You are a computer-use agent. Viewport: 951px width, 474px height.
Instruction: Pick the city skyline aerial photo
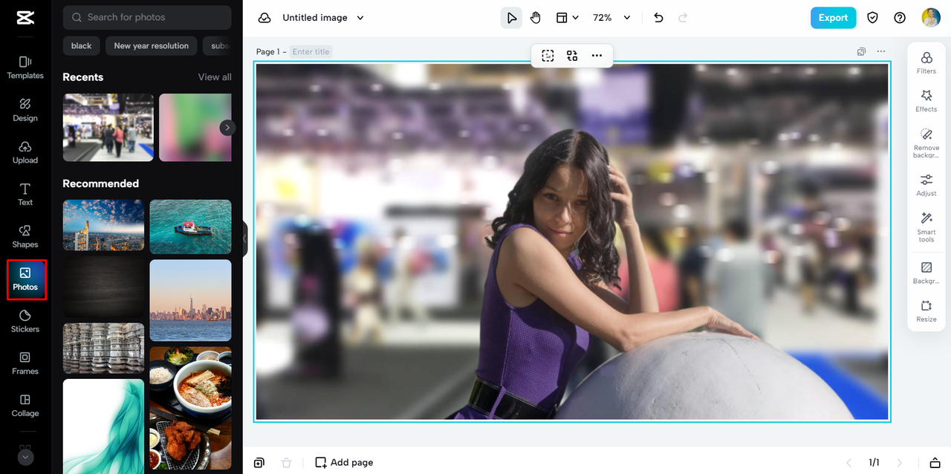[x=104, y=225]
